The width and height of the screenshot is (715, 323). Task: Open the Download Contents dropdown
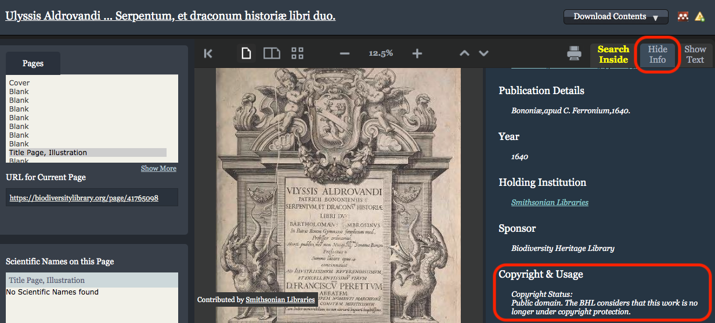[615, 17]
